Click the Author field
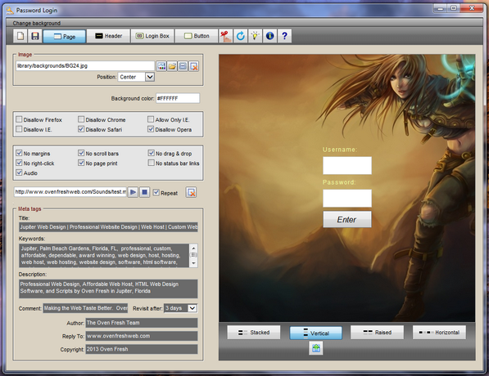This screenshot has width=489, height=376. (142, 323)
